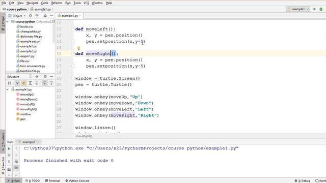Open the Refactor menu
The image size is (326, 183).
57,3
